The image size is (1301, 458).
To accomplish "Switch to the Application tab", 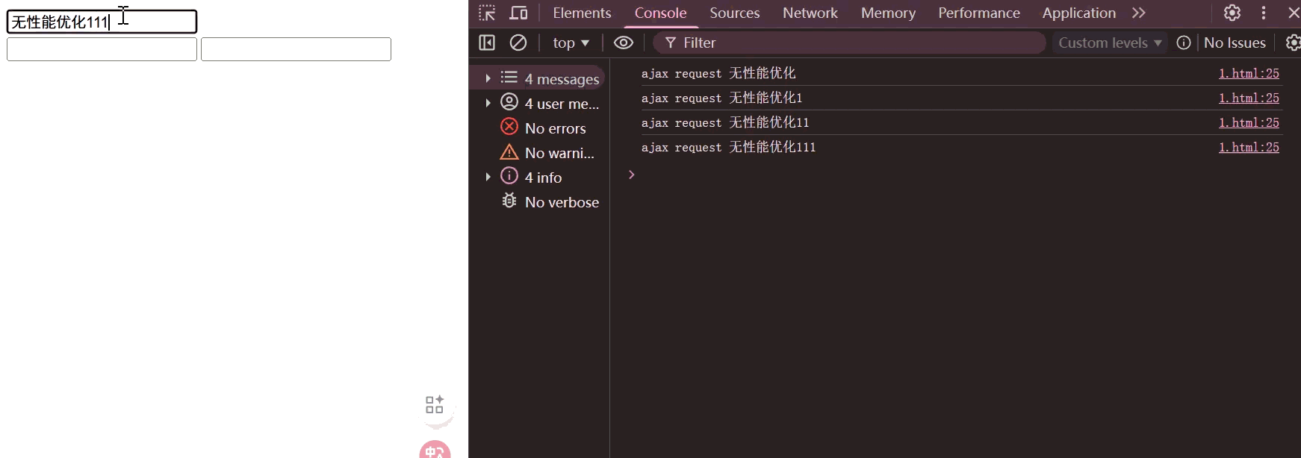I will click(x=1079, y=13).
